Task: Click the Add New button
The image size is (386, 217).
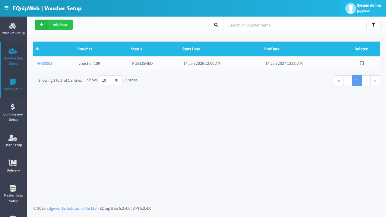Action: [x=54, y=25]
